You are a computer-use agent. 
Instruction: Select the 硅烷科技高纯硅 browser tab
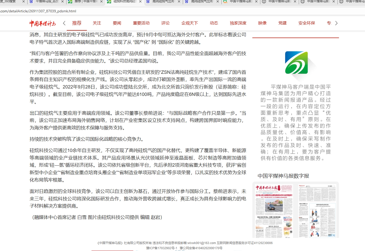coord(125,2)
